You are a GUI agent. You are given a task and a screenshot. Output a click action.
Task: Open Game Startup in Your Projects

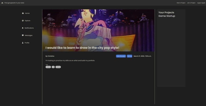point(167,16)
